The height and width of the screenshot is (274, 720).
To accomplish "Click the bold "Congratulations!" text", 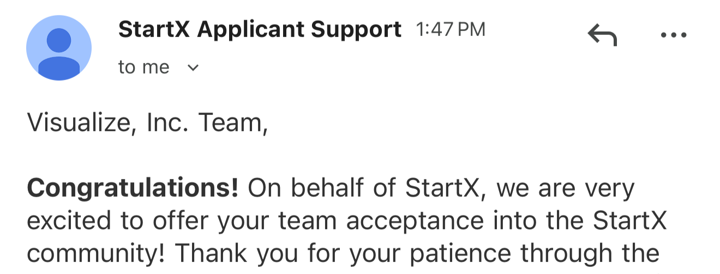I will coord(133,188).
